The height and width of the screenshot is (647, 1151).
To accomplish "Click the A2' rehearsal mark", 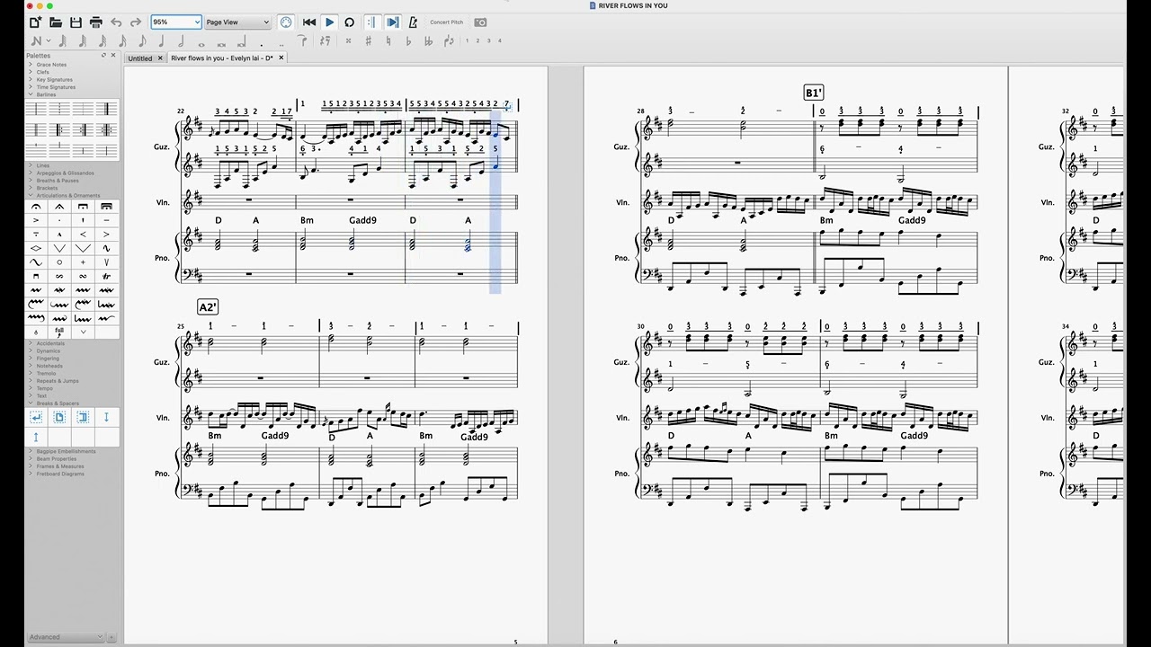I will tap(208, 307).
